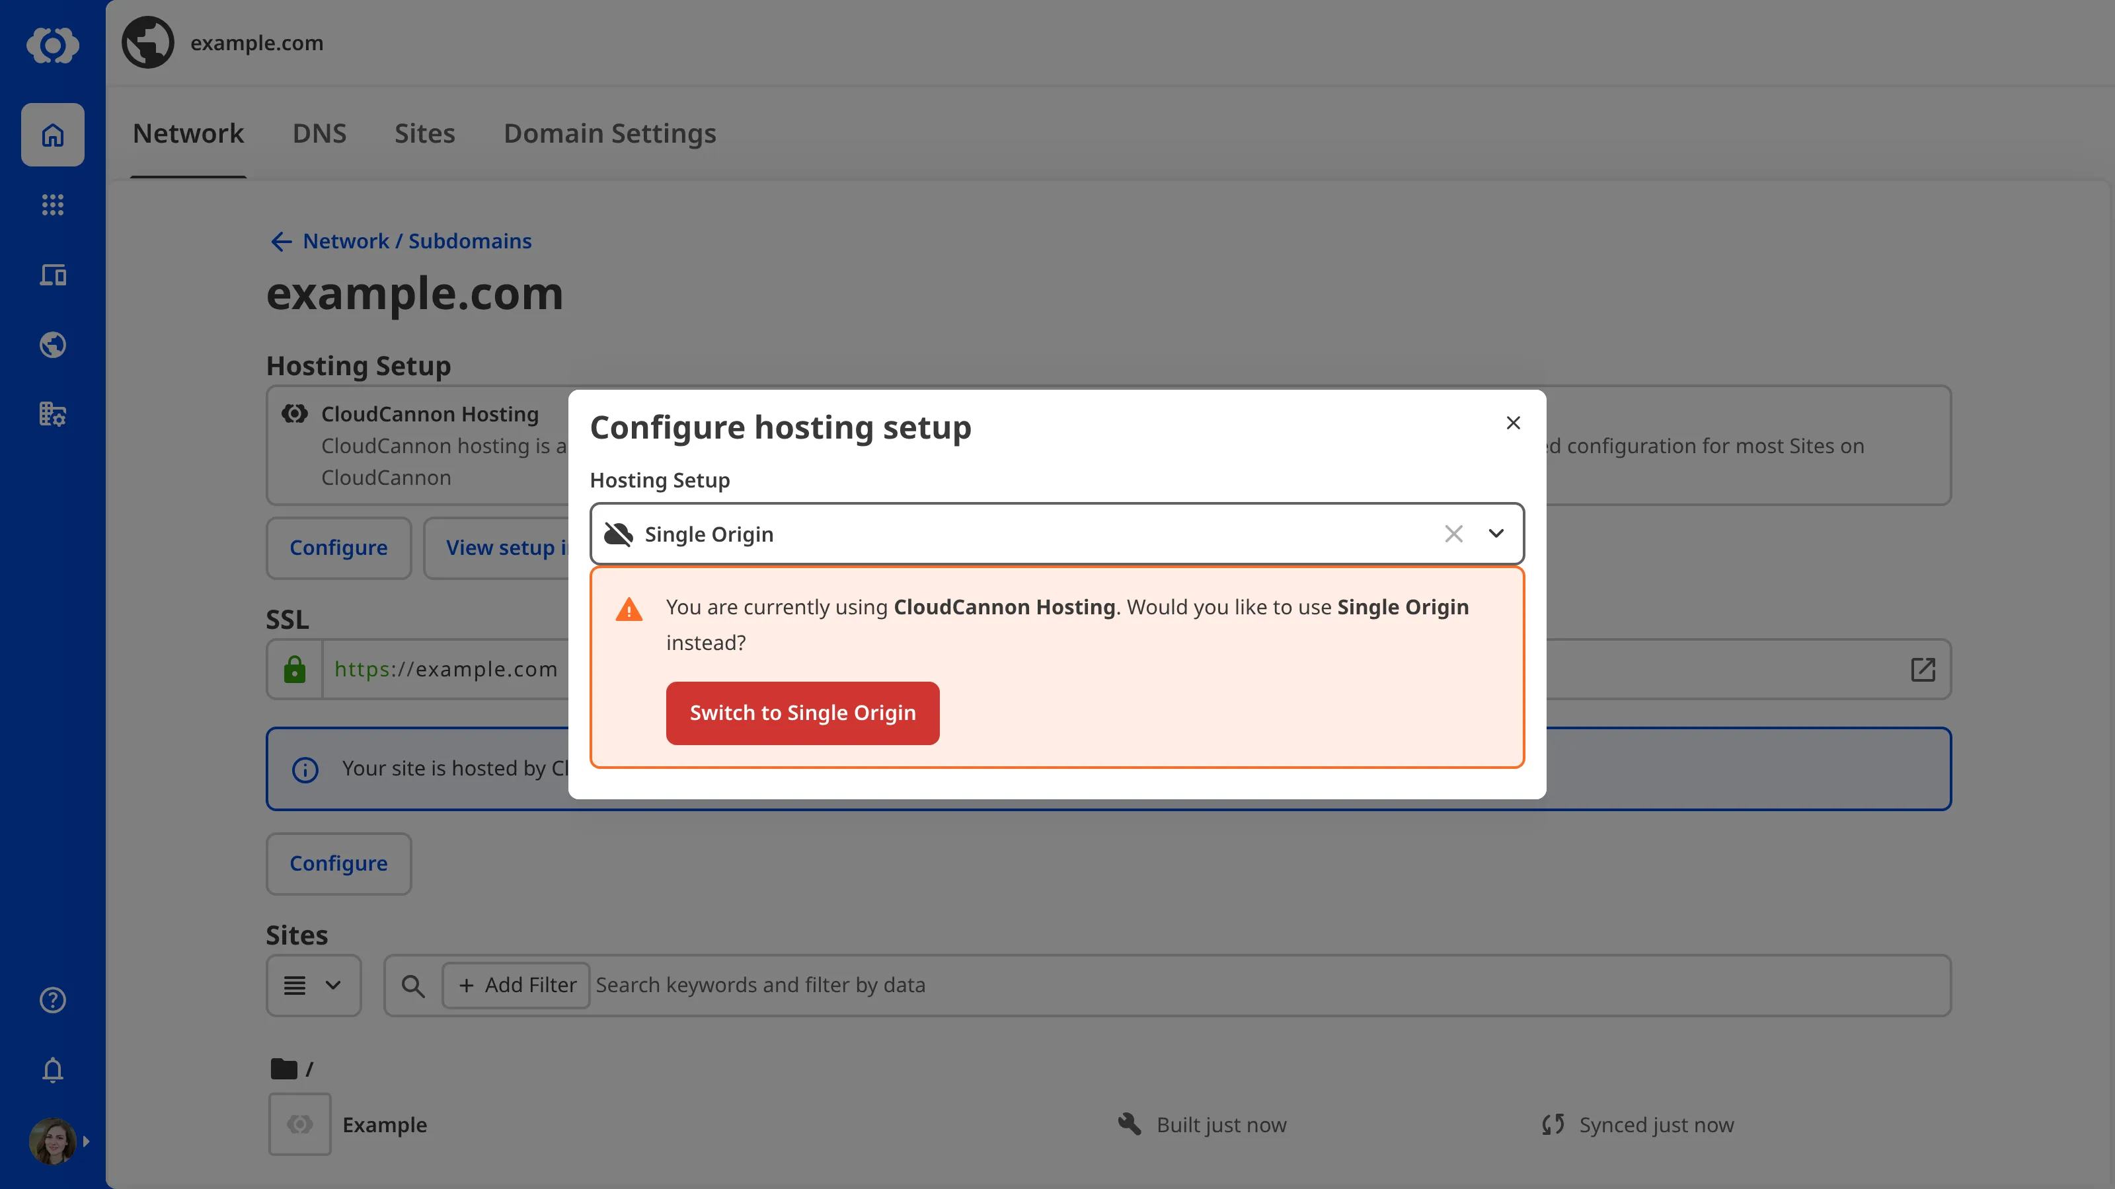Click the Switch to Single Origin button
This screenshot has height=1189, width=2115.
point(802,713)
